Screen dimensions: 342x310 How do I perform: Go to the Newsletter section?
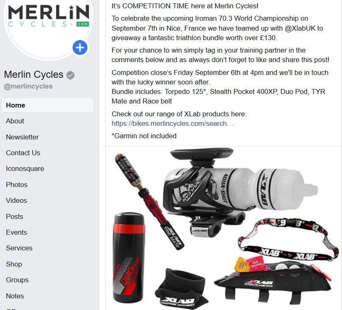click(x=22, y=137)
